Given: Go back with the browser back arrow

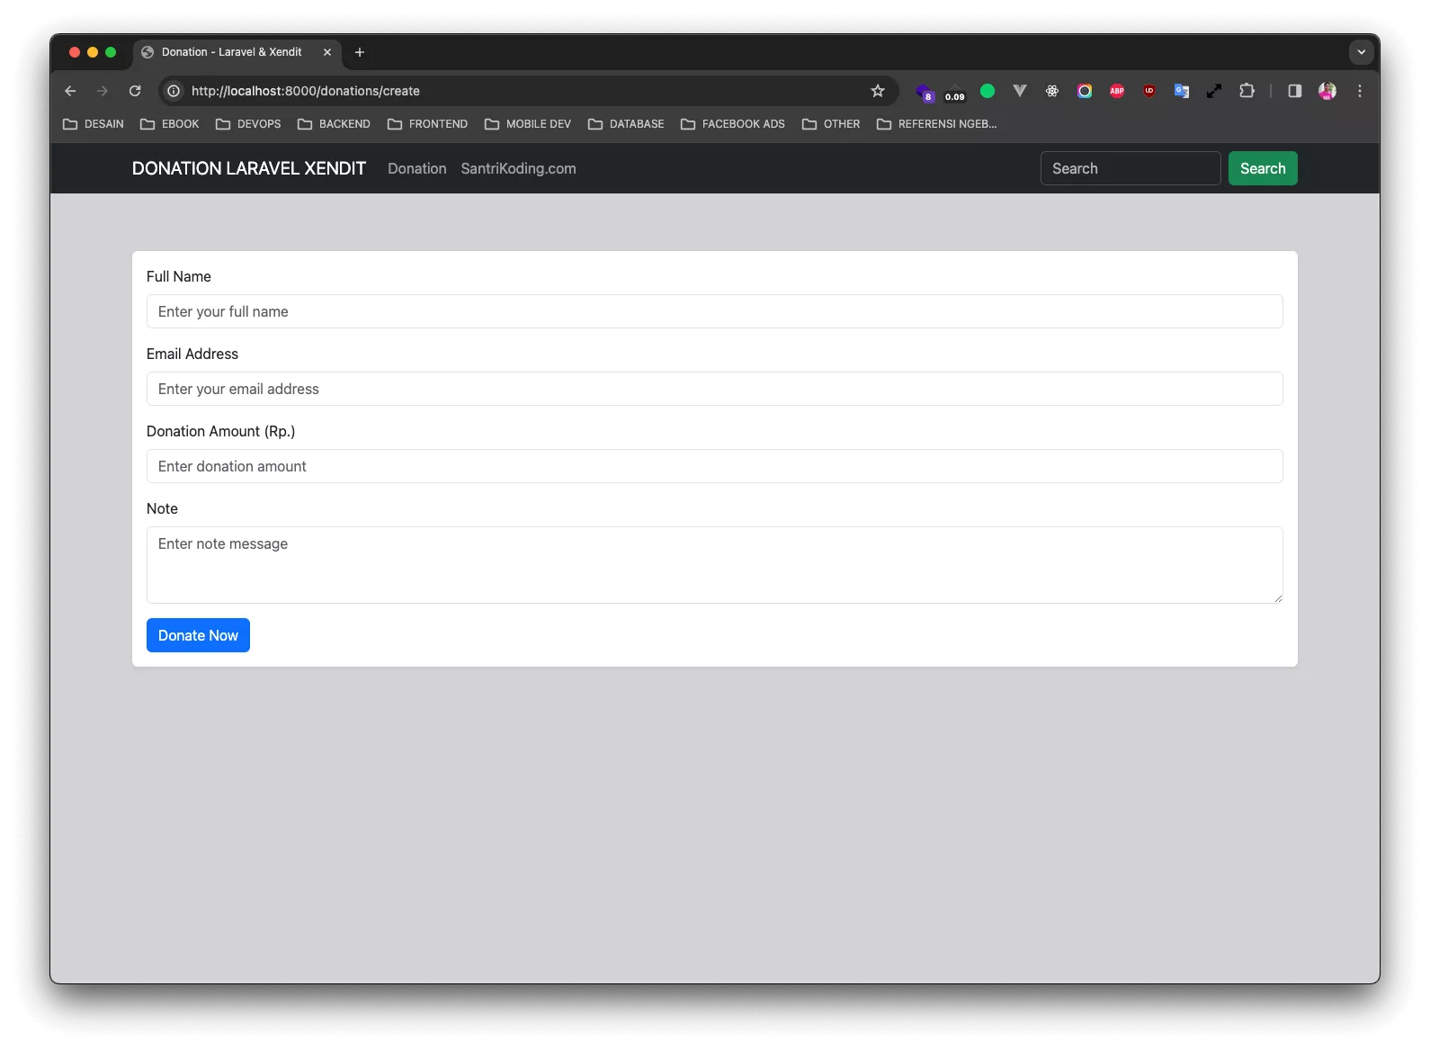Looking at the screenshot, I should [x=70, y=91].
